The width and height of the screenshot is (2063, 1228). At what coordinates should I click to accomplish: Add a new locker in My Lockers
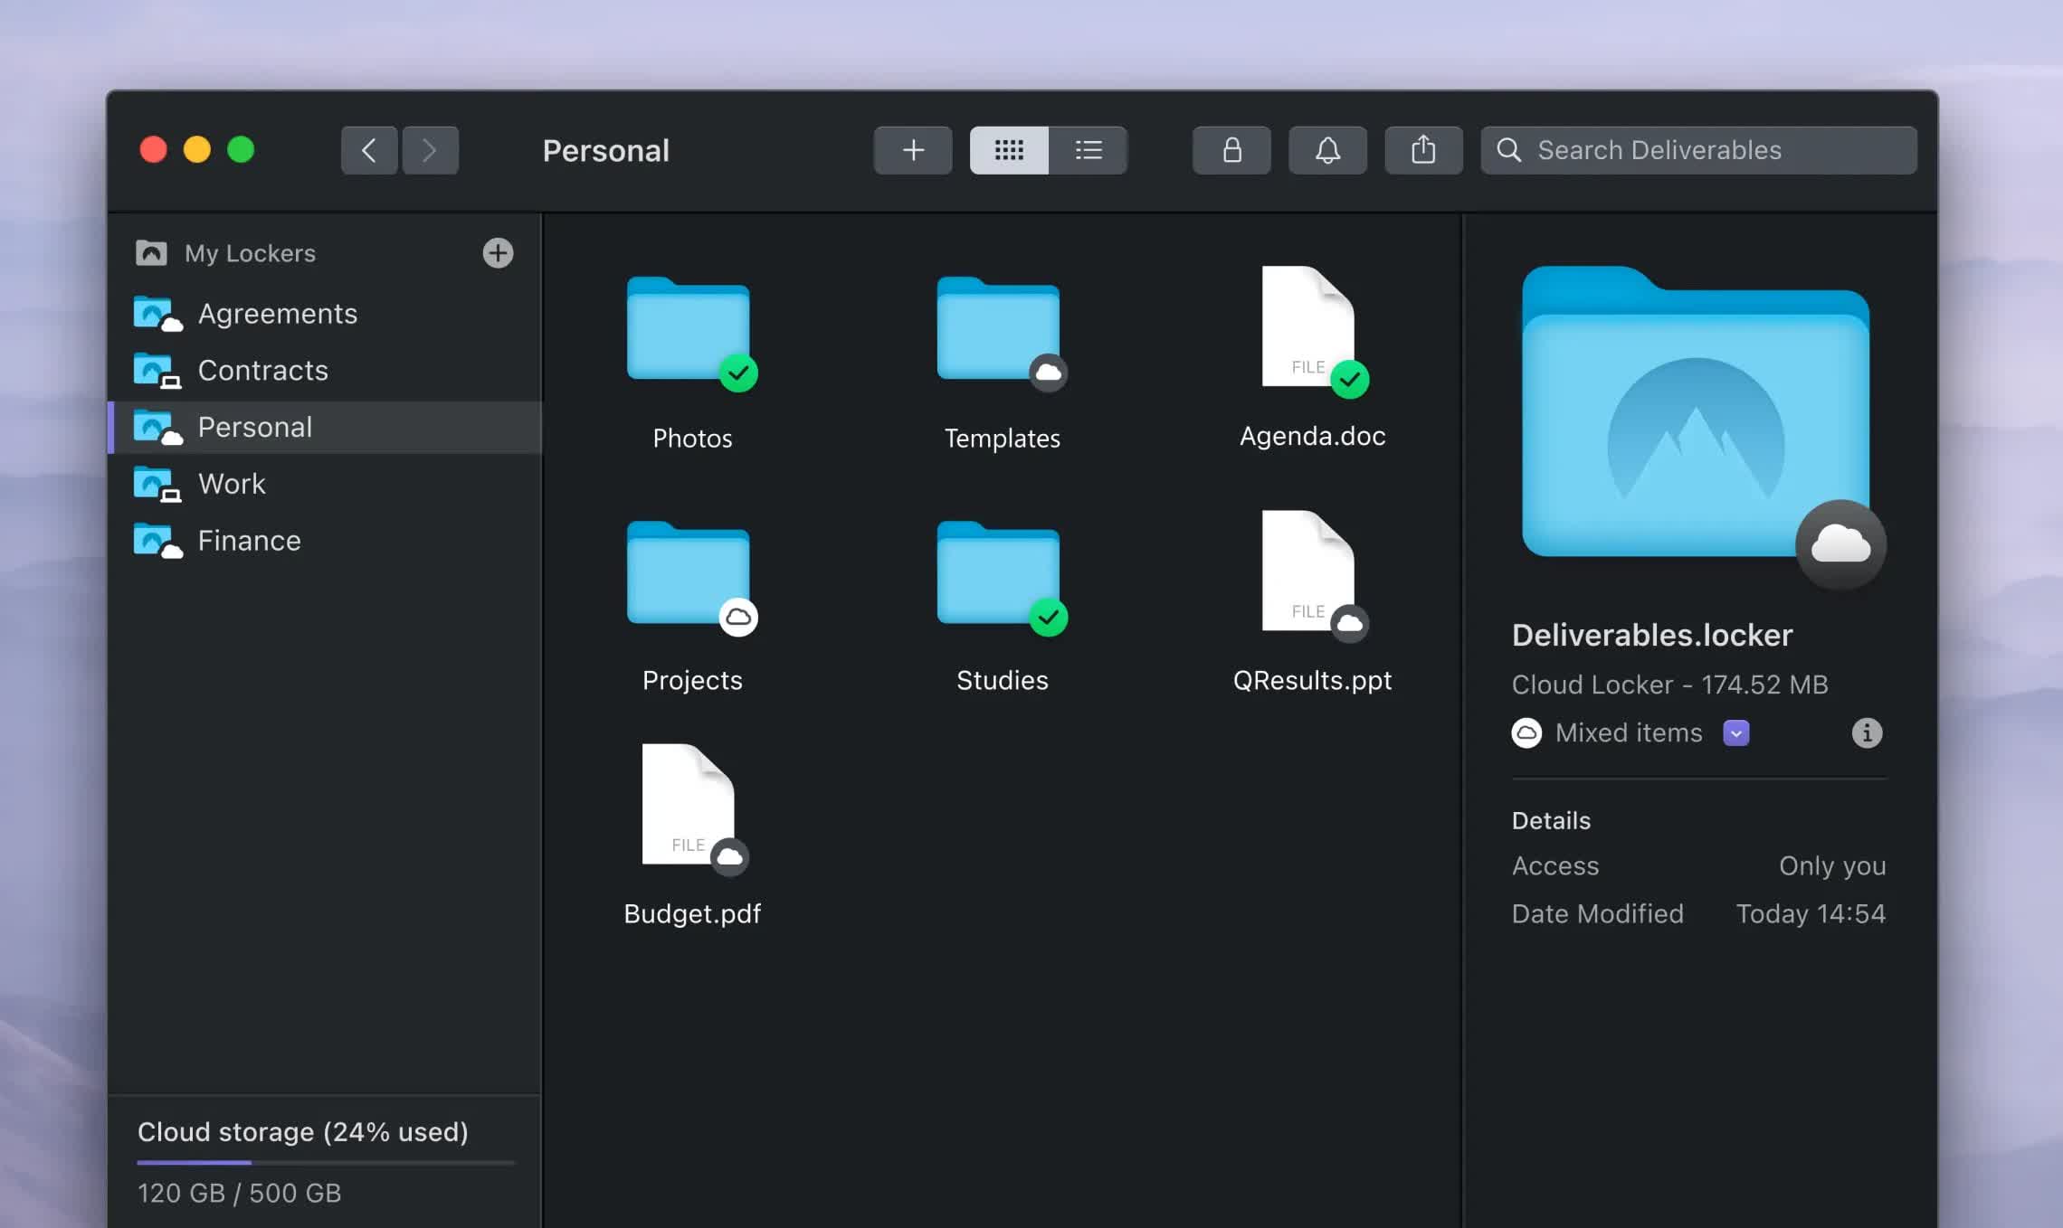coord(498,253)
